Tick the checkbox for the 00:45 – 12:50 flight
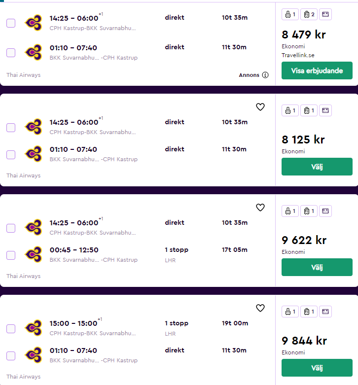The image size is (358, 385). (11, 255)
